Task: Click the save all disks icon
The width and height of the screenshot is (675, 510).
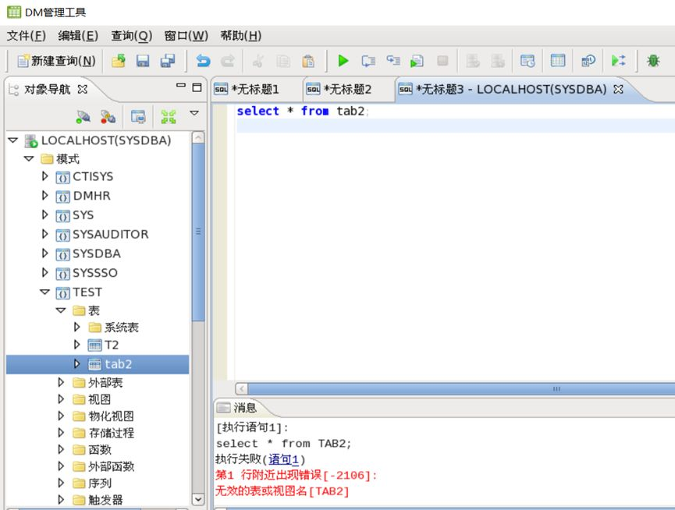Action: [168, 61]
